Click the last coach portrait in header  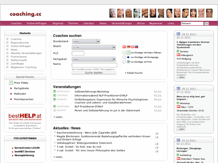point(209,13)
